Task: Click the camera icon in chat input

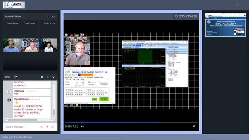Action: tap(53, 127)
